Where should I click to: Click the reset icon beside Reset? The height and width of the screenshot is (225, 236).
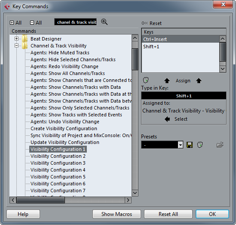click(x=144, y=23)
